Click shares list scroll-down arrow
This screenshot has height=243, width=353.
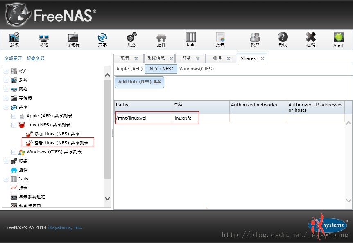(349, 200)
